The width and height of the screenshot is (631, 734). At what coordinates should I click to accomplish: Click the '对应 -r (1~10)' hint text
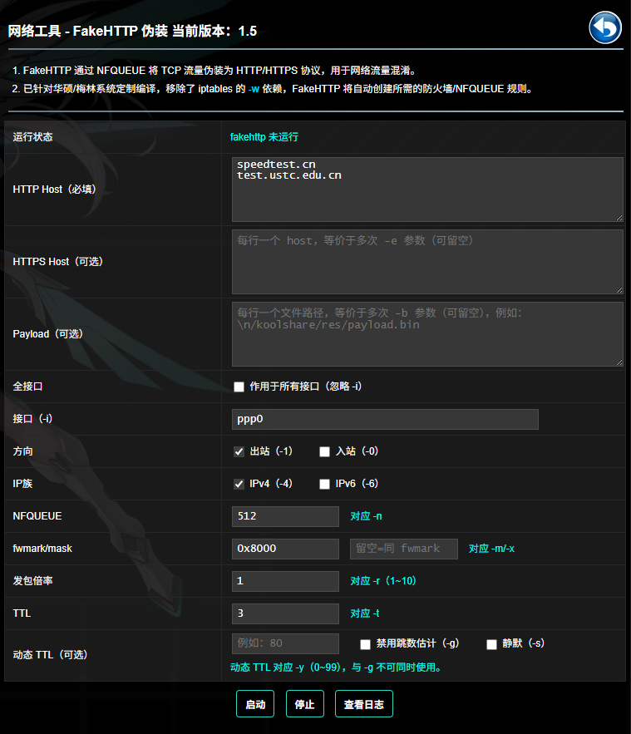click(x=383, y=580)
